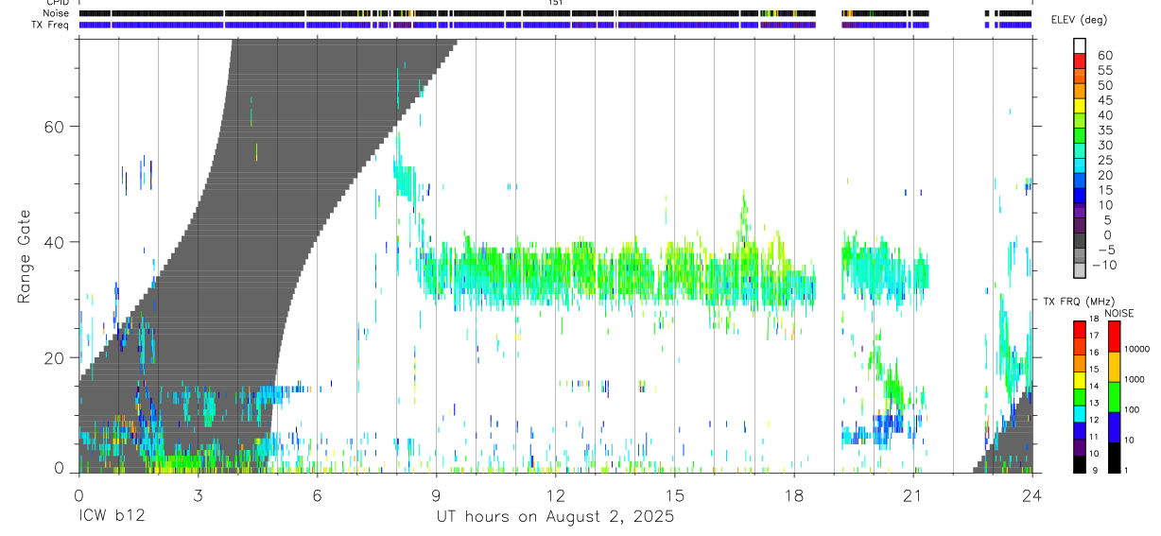Click the red top segment of NOISE color bar
Screen dimensions: 1161x536
pos(1114,337)
